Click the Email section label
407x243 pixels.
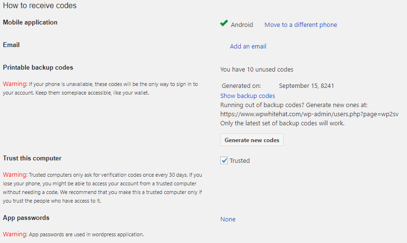(x=11, y=45)
